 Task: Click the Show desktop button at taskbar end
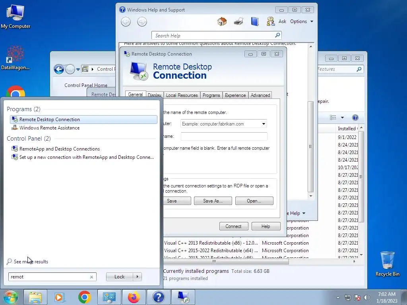tap(404, 297)
